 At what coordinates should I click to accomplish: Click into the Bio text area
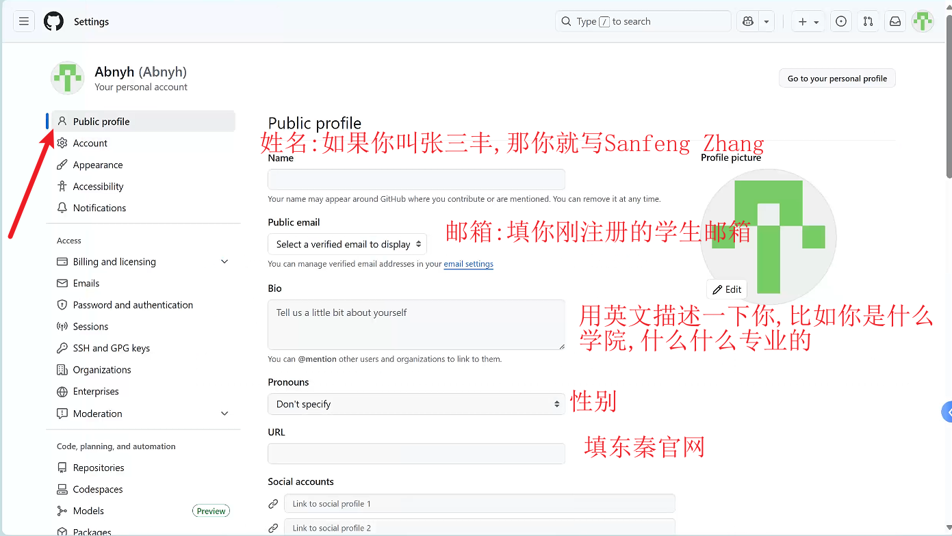(x=417, y=325)
